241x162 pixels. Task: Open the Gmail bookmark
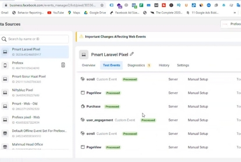click(x=4, y=13)
